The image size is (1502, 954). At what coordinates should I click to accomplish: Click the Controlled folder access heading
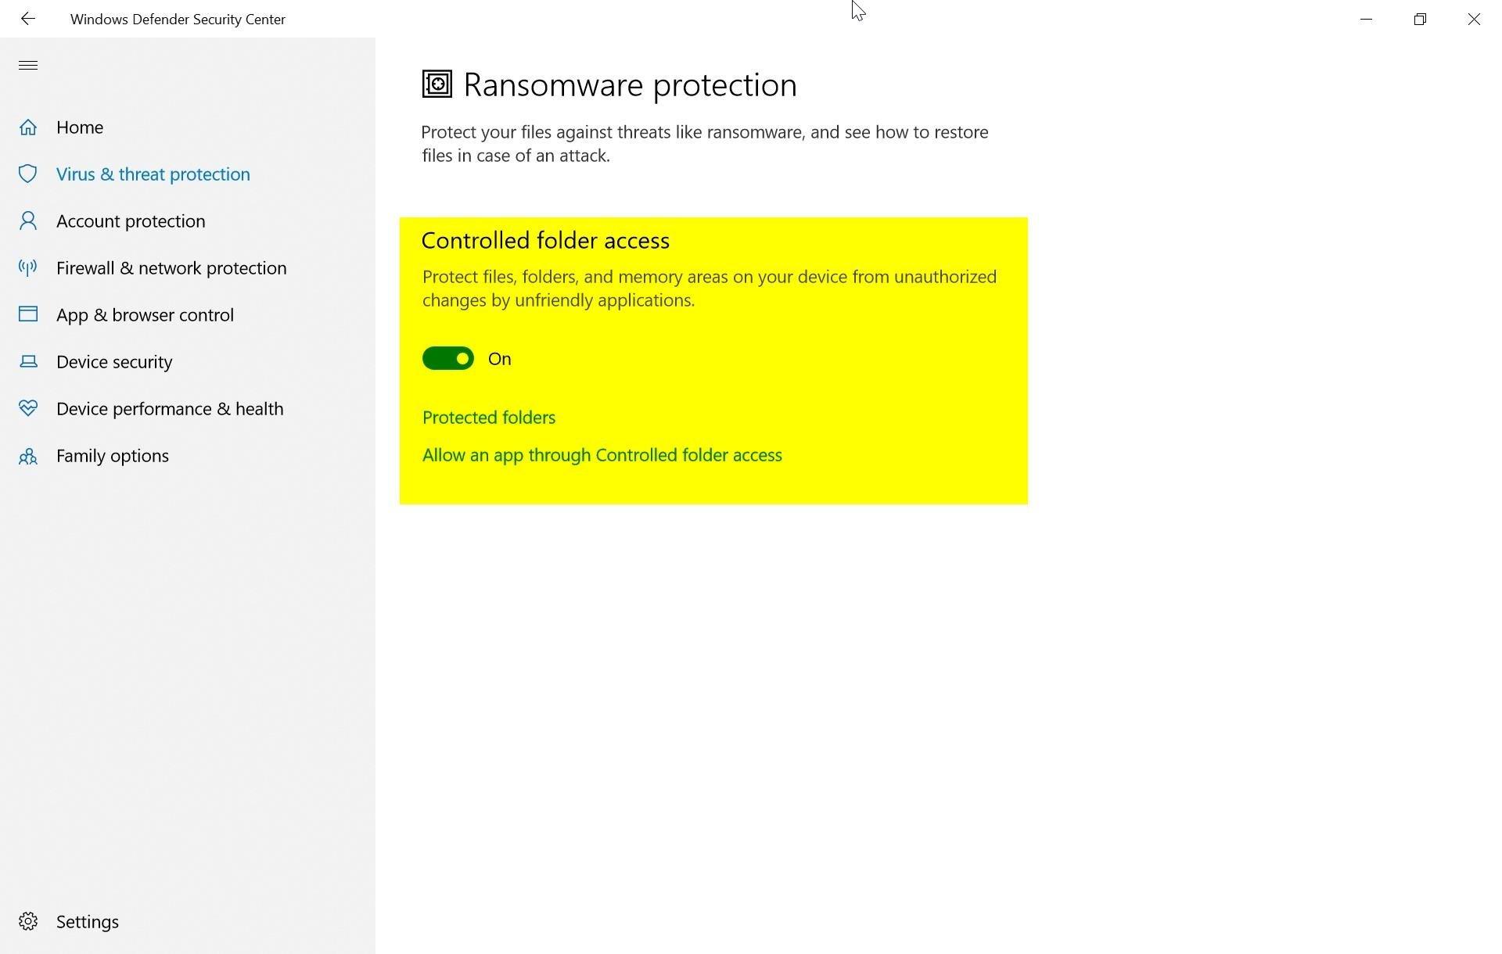tap(545, 240)
